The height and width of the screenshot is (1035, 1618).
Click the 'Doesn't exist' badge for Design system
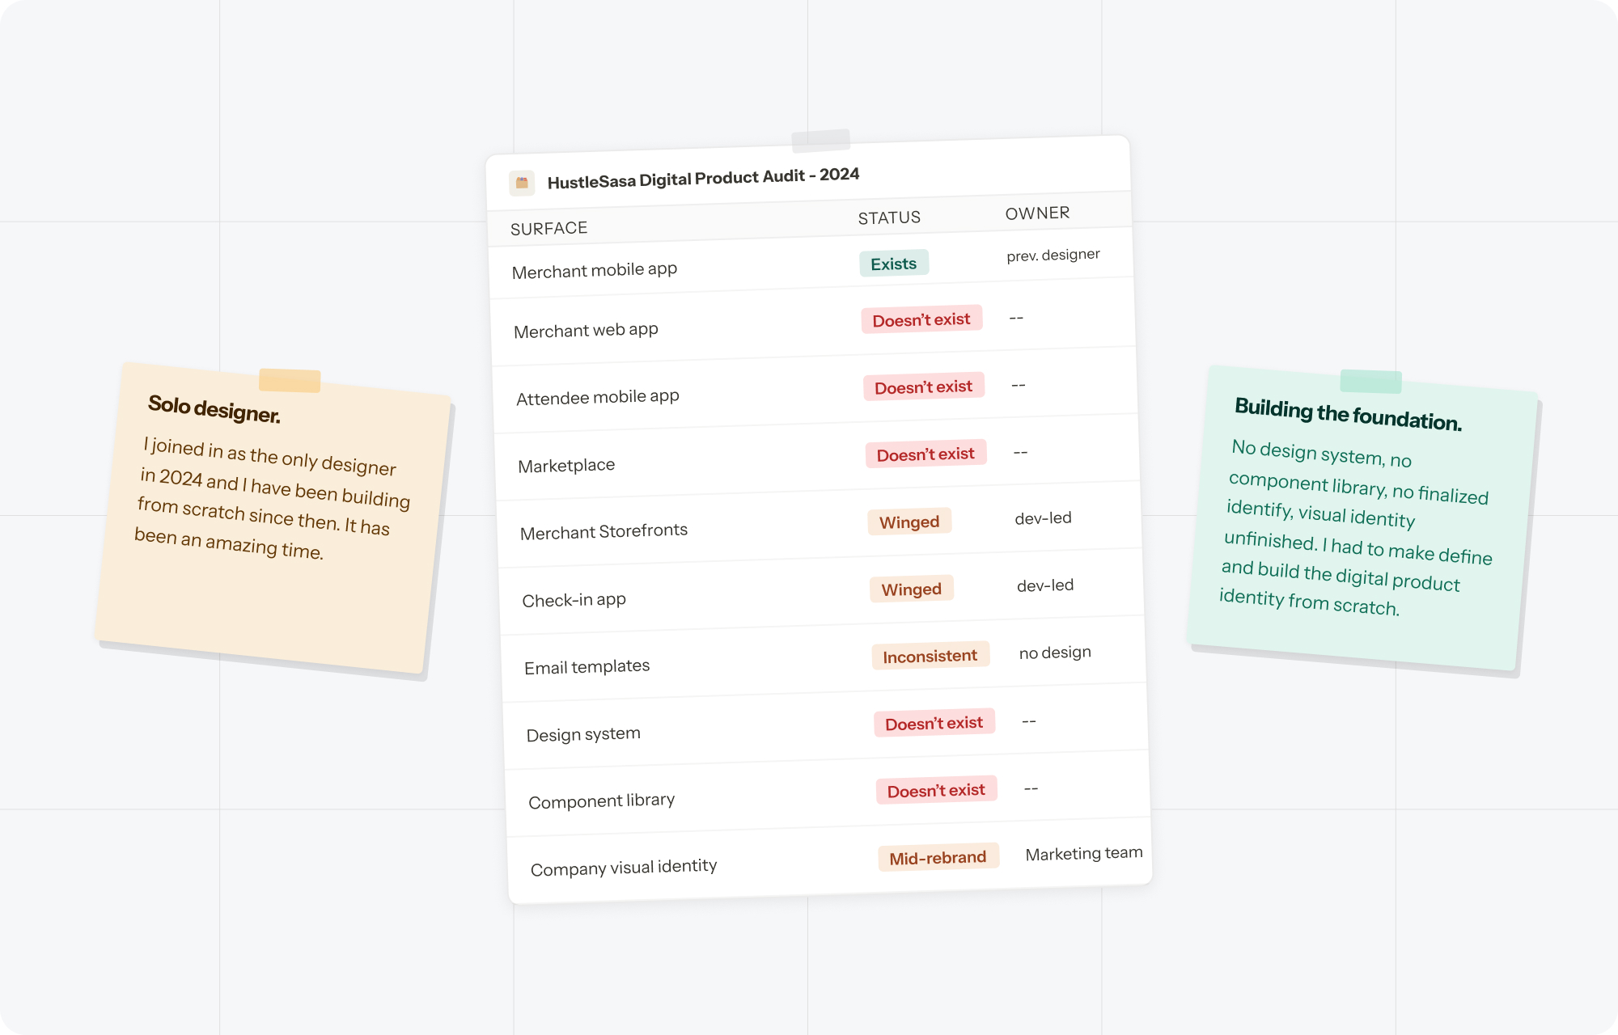click(x=934, y=723)
